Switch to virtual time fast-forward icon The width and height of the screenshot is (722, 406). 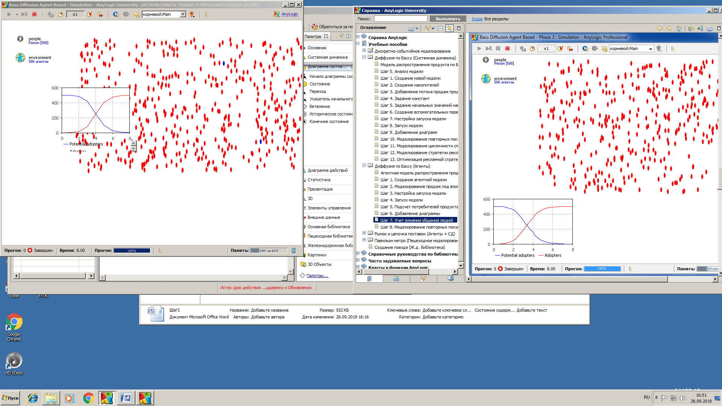tap(100, 14)
